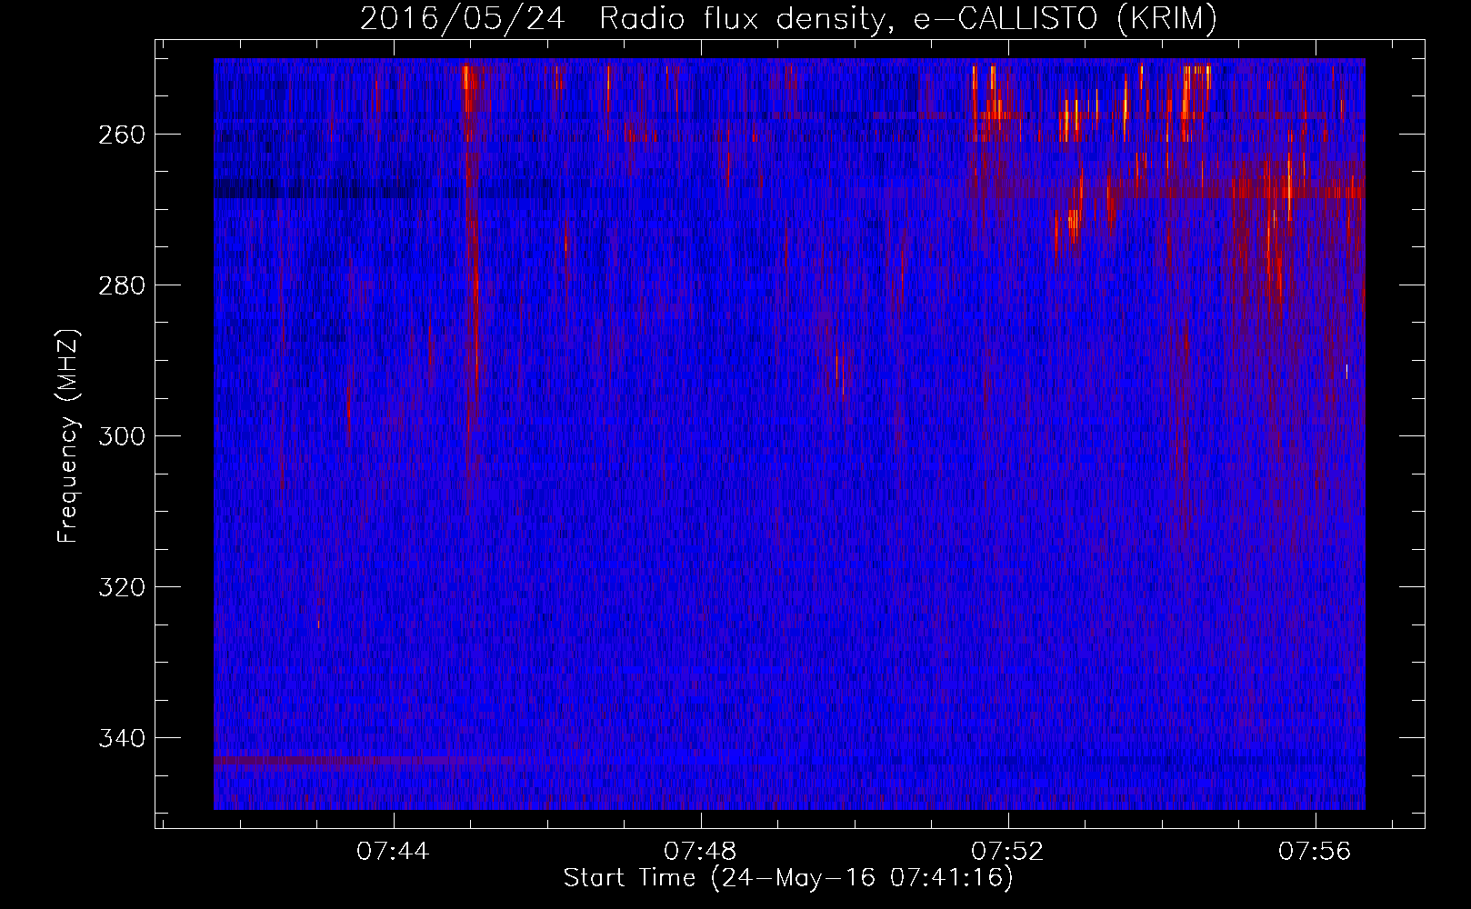Click the plot title "Radio flux density, e-CALLISTO (KRIM)"
The width and height of the screenshot is (1471, 909).
[908, 18]
